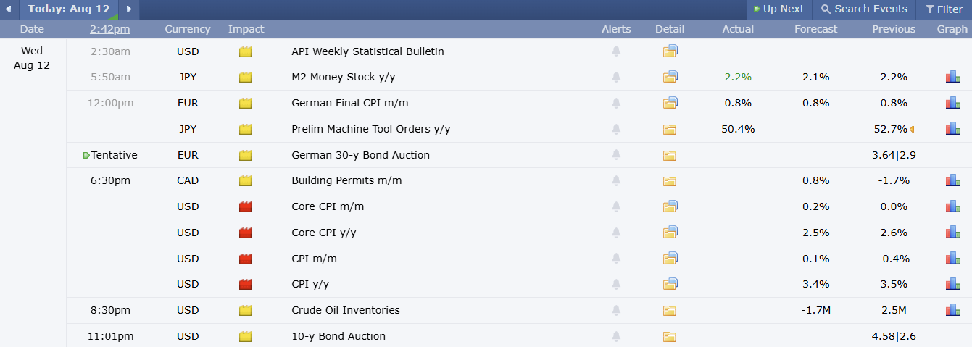The width and height of the screenshot is (972, 347).
Task: Open the Today: Aug 12 date selector
Action: click(69, 9)
